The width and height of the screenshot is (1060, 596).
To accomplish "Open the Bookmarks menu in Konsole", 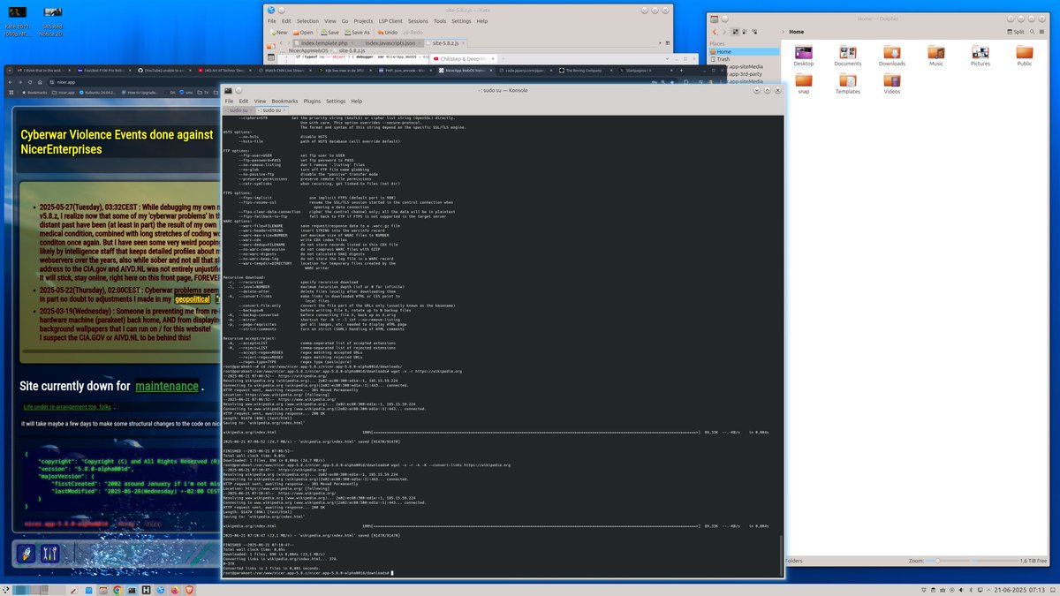I will click(284, 101).
